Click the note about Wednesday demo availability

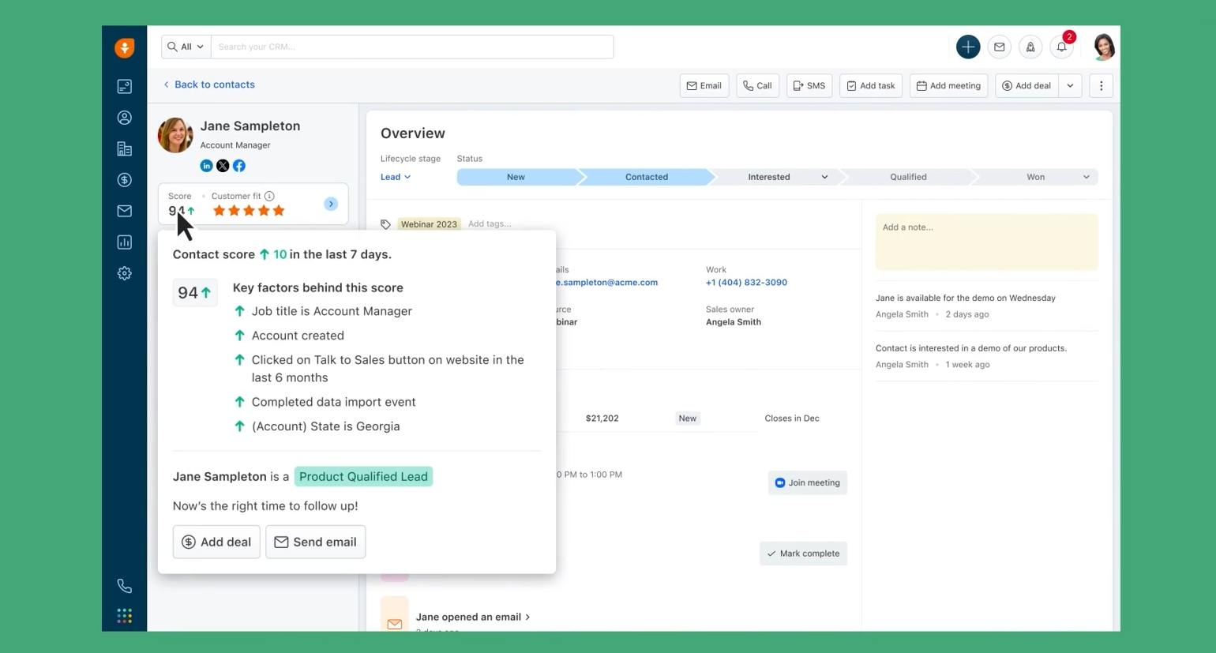pos(965,298)
